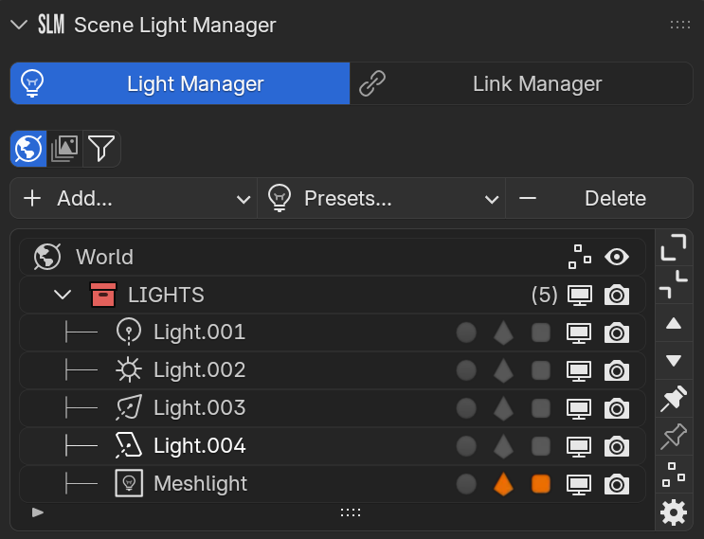
Task: Toggle viewport display for Light.003
Action: [x=579, y=409]
